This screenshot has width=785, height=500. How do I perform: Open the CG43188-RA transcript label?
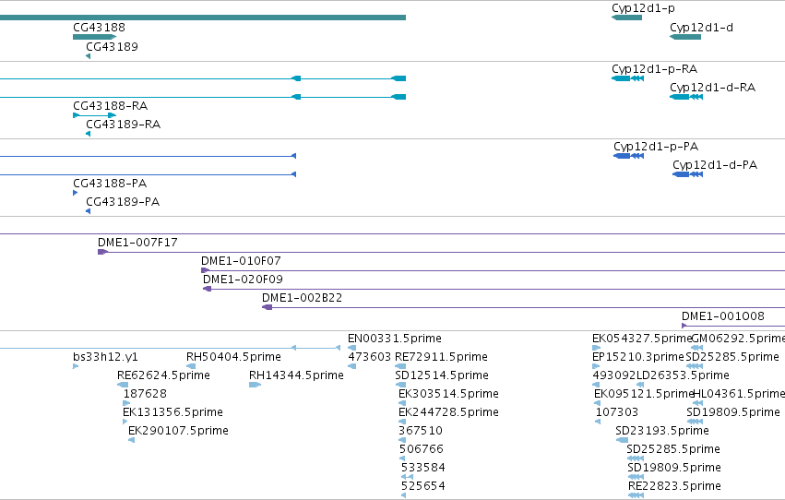click(x=111, y=105)
